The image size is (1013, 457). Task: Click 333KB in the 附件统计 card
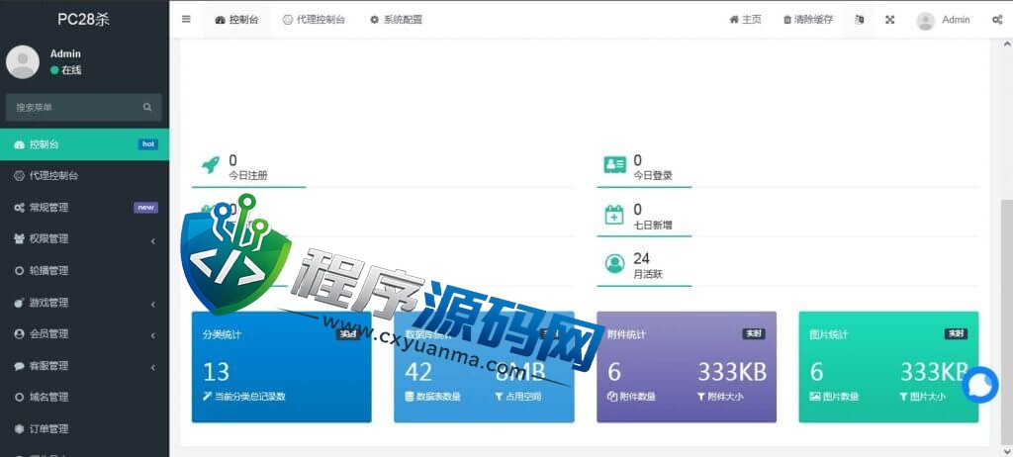point(732,372)
